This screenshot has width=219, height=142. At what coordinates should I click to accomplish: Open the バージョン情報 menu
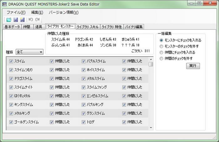click(x=64, y=12)
